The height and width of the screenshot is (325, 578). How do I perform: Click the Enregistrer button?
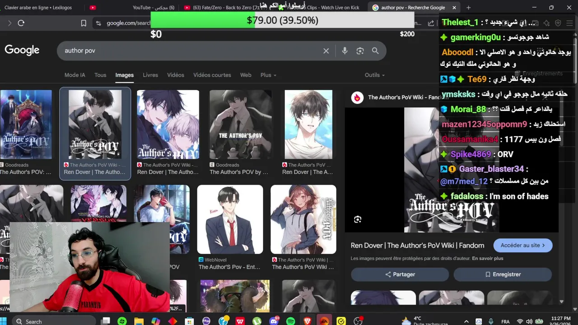503,274
